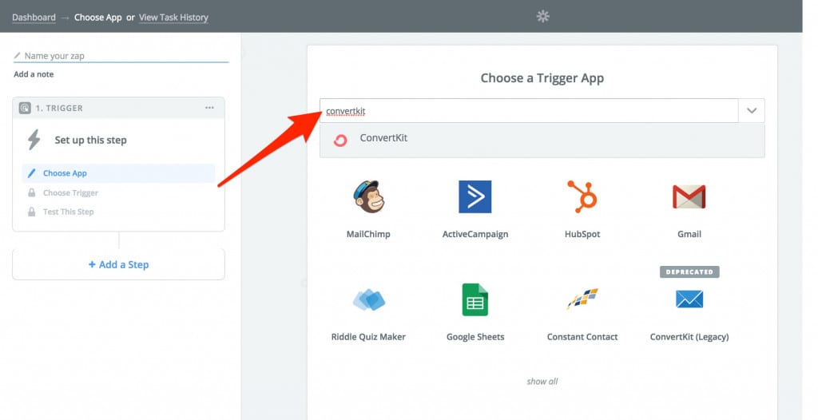Select the ActiveCampaign app icon
The height and width of the screenshot is (420, 818).
[x=475, y=196]
